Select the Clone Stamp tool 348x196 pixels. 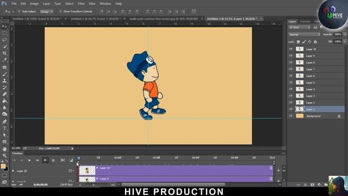click(x=4, y=81)
